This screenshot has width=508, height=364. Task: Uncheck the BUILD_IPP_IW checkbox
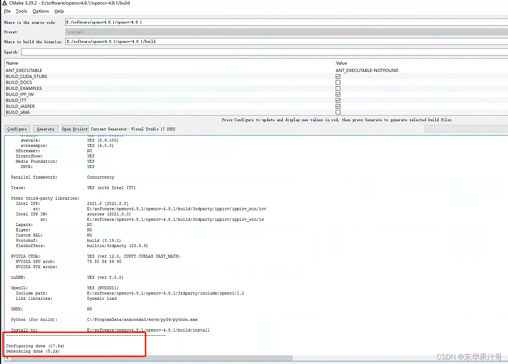coord(338,94)
